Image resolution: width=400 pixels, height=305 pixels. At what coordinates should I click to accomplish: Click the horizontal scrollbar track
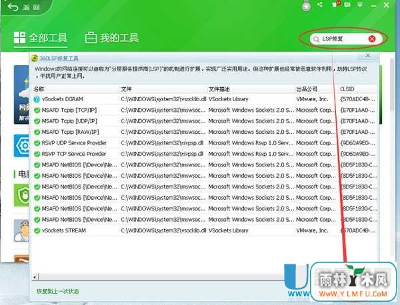(163, 277)
